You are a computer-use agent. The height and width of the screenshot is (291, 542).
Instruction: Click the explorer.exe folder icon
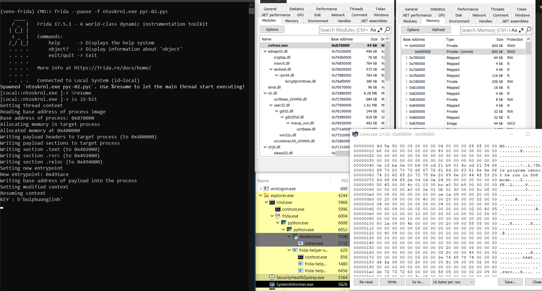point(266,195)
